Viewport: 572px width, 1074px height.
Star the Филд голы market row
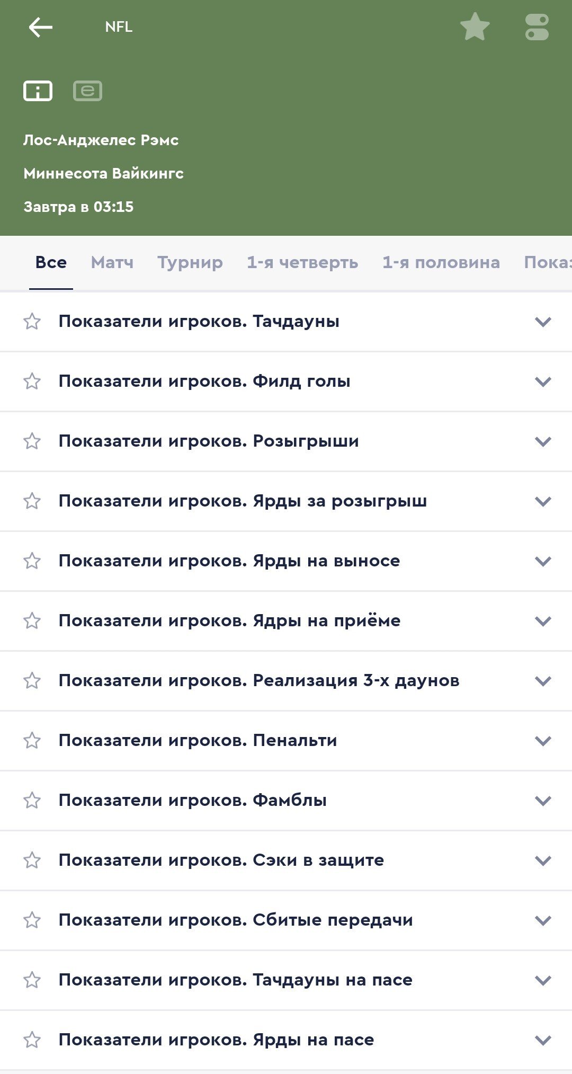coord(32,381)
